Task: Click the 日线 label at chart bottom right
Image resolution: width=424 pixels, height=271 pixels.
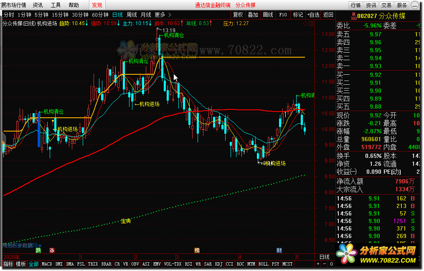Action: click(325, 257)
